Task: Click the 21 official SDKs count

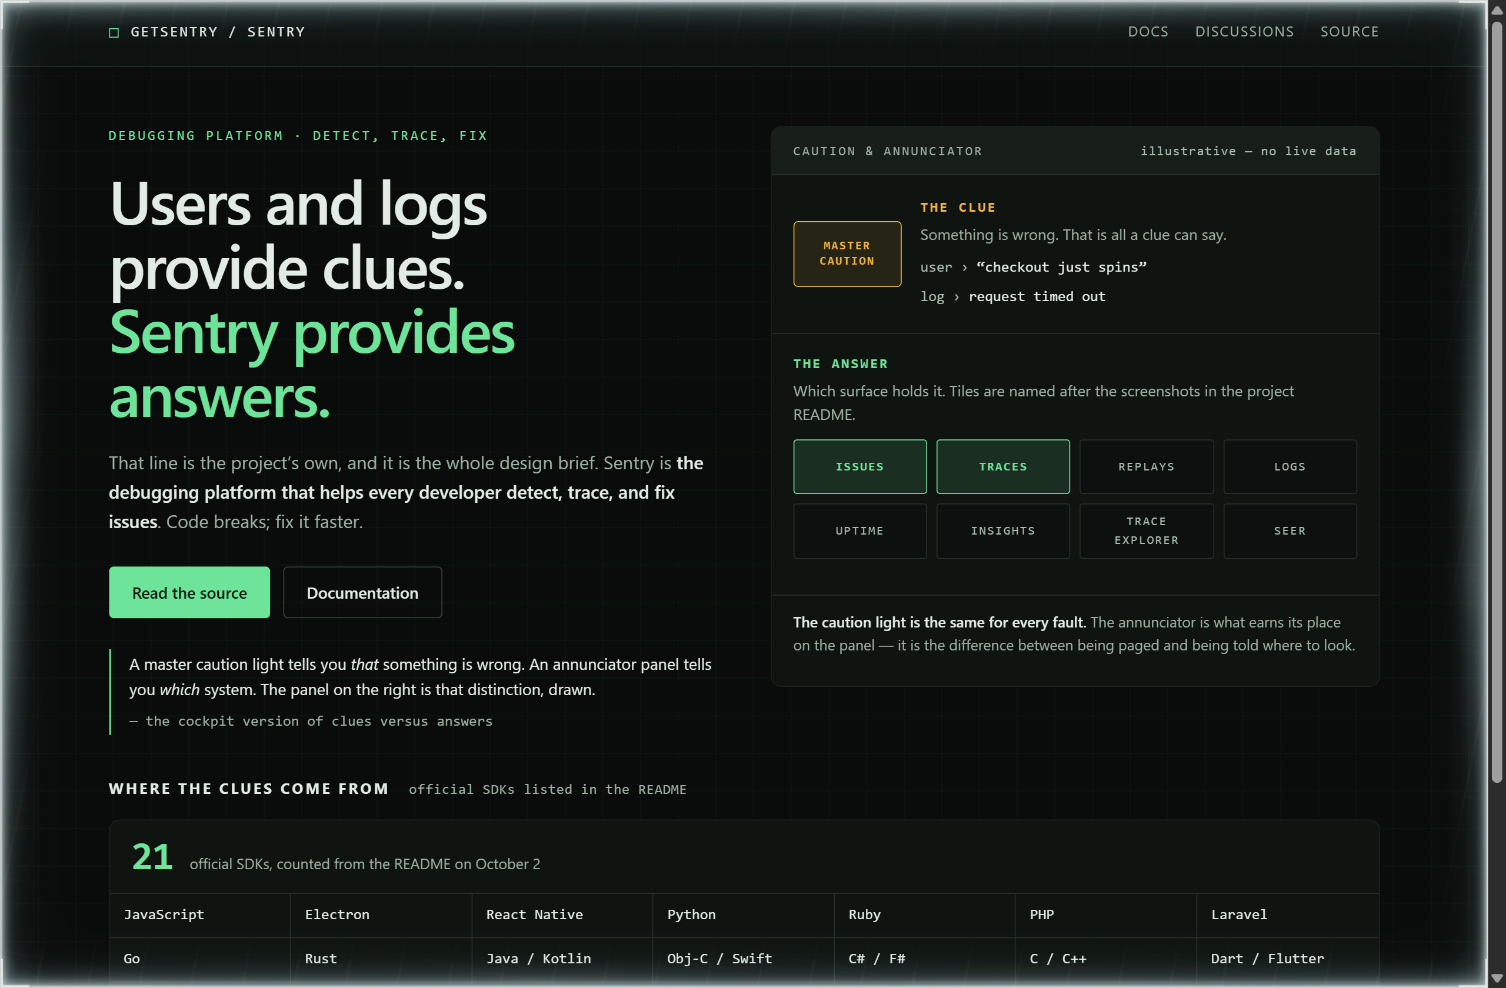Action: click(x=152, y=857)
